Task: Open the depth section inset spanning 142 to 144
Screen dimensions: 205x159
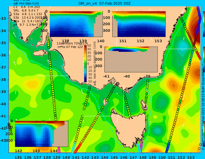Action: 42,134
